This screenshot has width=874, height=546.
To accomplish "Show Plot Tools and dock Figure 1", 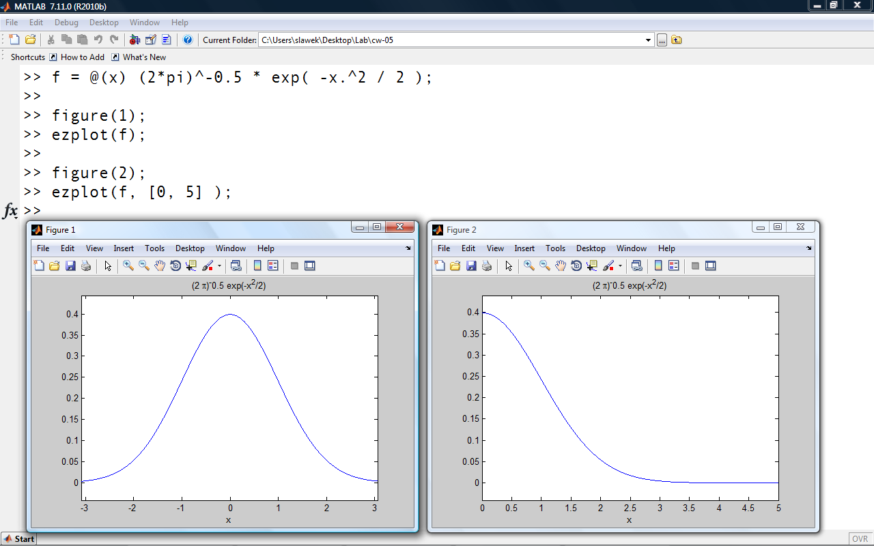I will (x=310, y=266).
